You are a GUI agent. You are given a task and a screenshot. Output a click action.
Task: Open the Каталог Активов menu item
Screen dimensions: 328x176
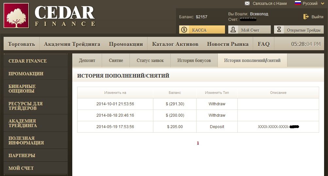coord(175,44)
